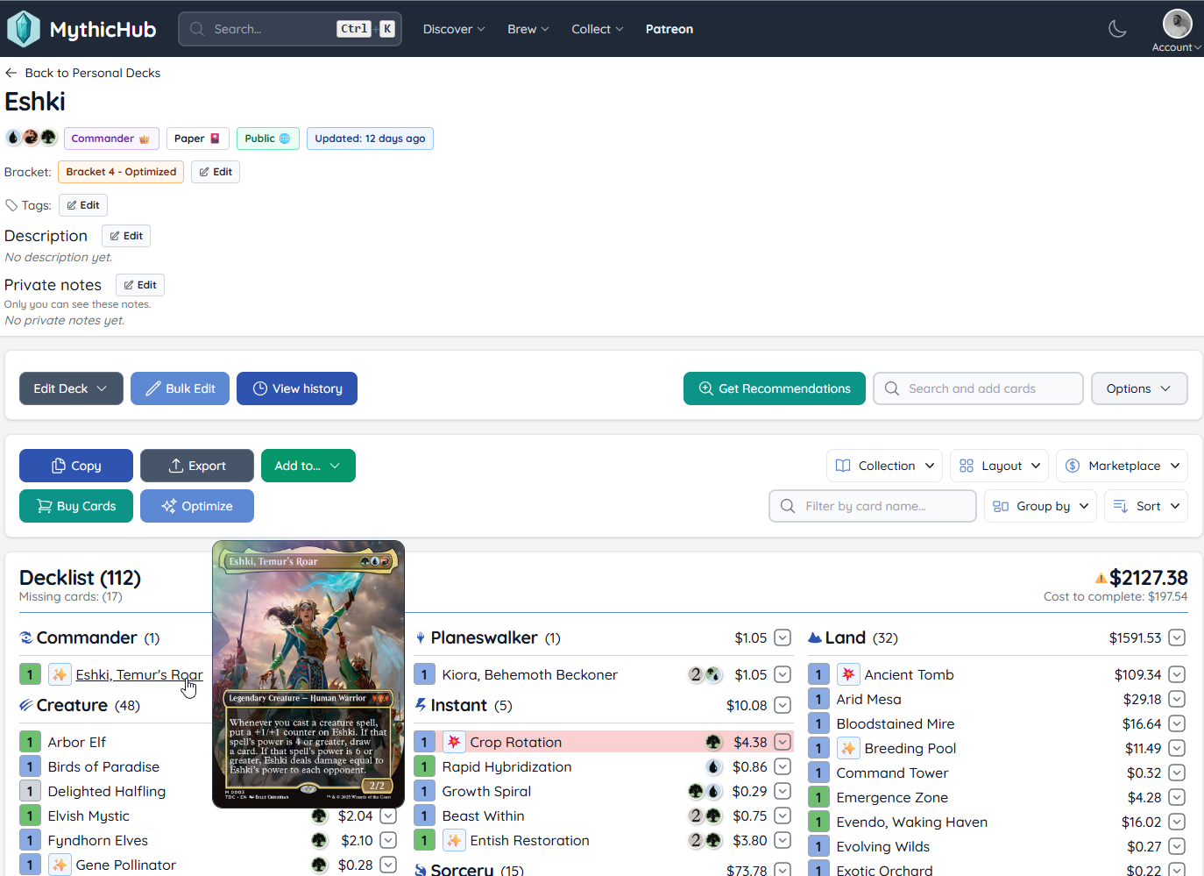The image size is (1204, 876).
Task: Click the red burst icon beside Ancient Tomb
Action: tap(848, 673)
